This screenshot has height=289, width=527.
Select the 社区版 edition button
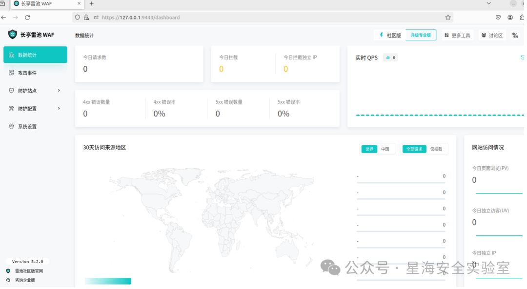(x=390, y=35)
